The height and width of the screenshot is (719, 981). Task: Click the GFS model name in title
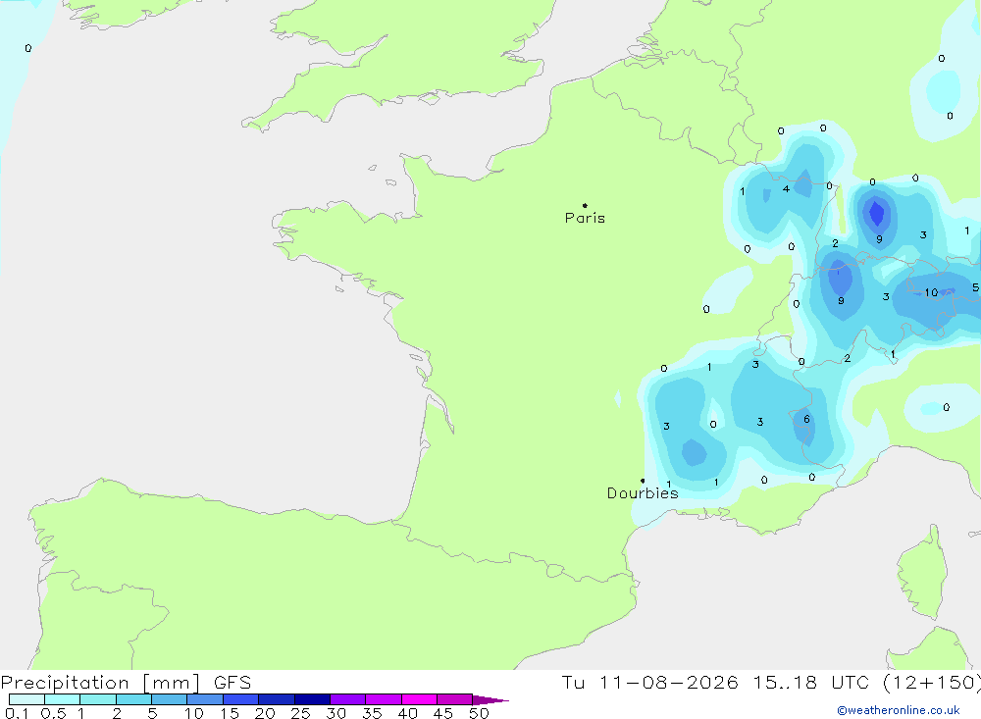pos(232,683)
